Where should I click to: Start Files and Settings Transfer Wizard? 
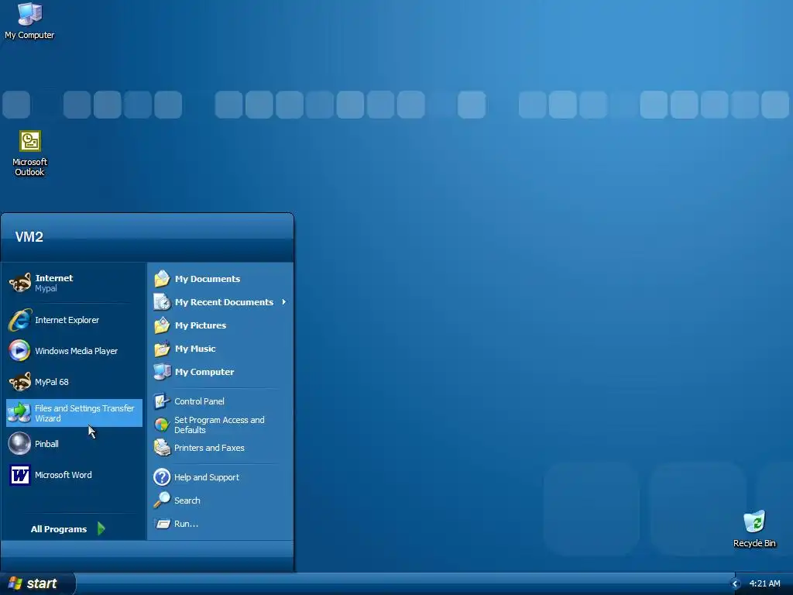point(74,413)
